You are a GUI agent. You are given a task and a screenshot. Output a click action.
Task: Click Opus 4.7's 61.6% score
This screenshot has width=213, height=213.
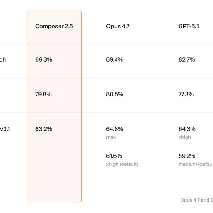(x=114, y=156)
